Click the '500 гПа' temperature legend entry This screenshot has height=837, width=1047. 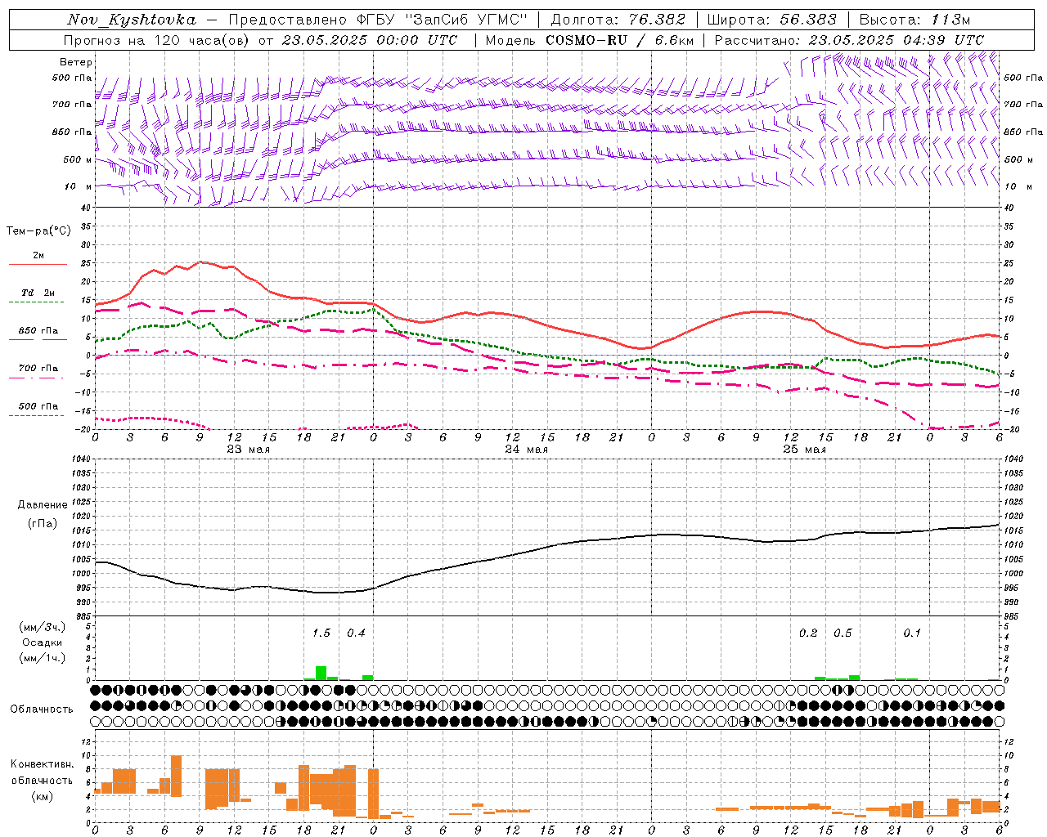(38, 406)
